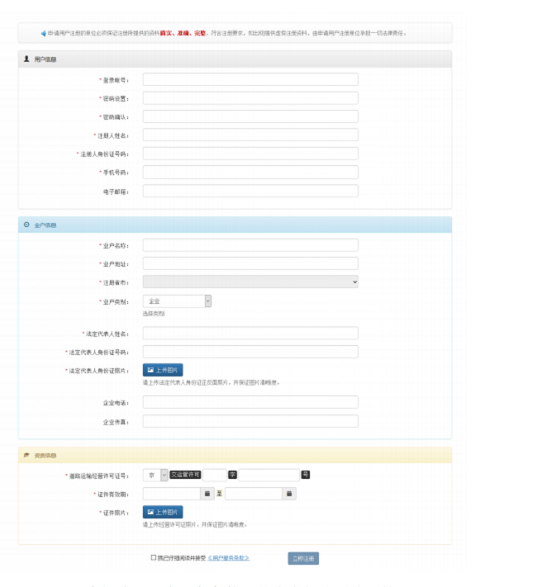
Task: Expand the 业户类别 category dropdown
Action: coord(178,301)
